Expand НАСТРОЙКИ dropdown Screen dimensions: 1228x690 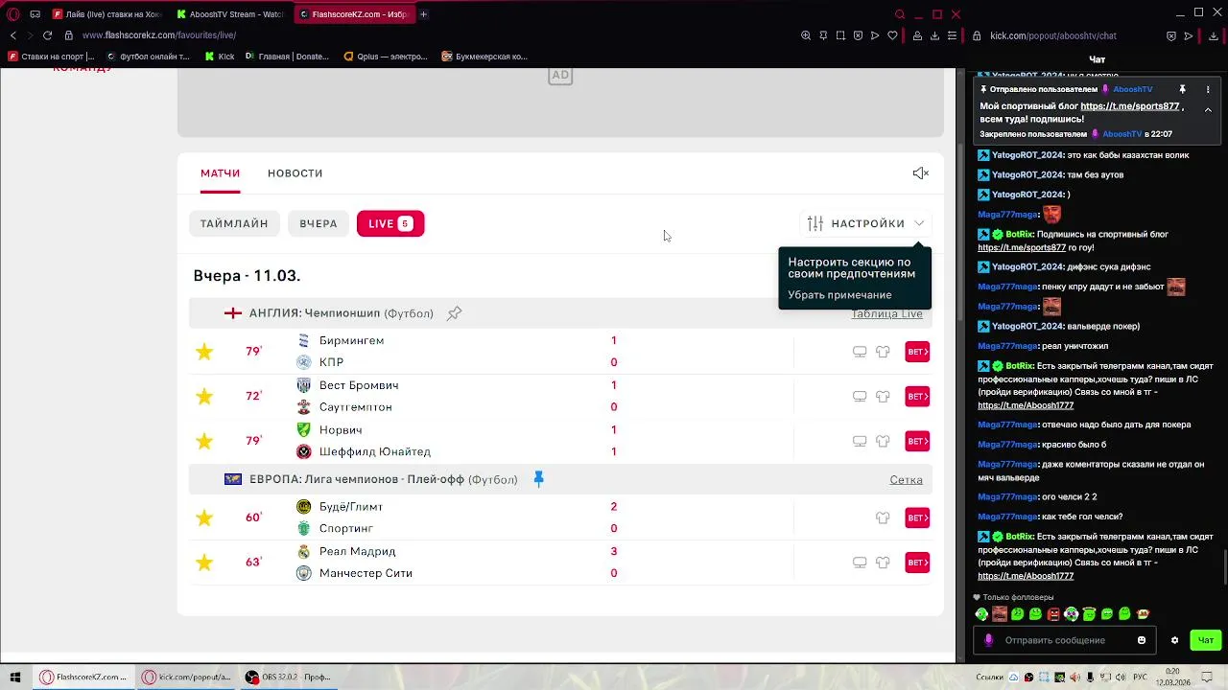point(865,223)
